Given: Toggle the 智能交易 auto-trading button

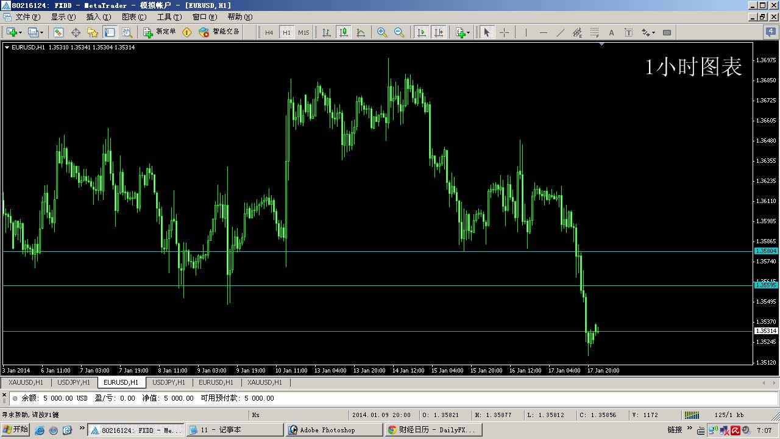Looking at the screenshot, I should click(219, 32).
